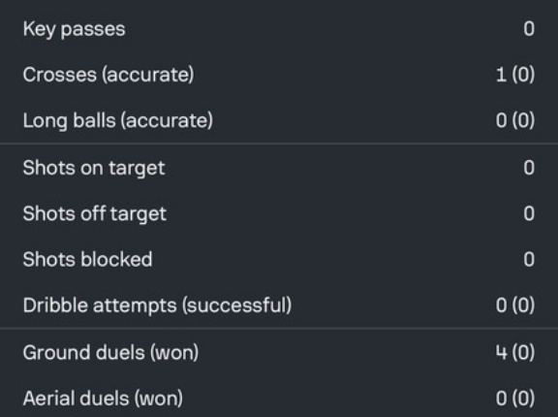Click the Aerial duels value 0 (0)
558x417 pixels.
coord(515,398)
